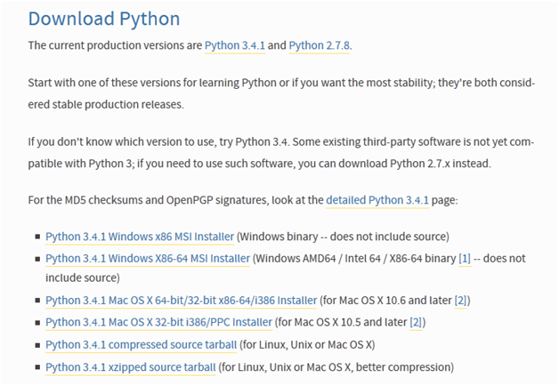The image size is (559, 386).
Task: Click the text "If you don't know which version to use"
Action: pyautogui.click(x=122, y=142)
